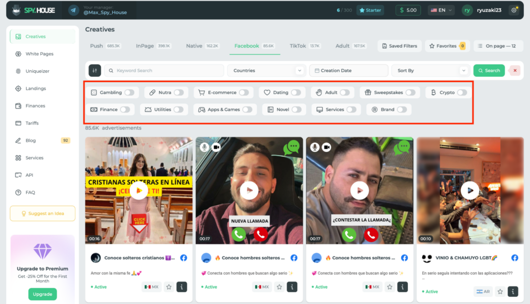Go to Landings in the sidebar
Image resolution: width=530 pixels, height=304 pixels.
point(36,88)
